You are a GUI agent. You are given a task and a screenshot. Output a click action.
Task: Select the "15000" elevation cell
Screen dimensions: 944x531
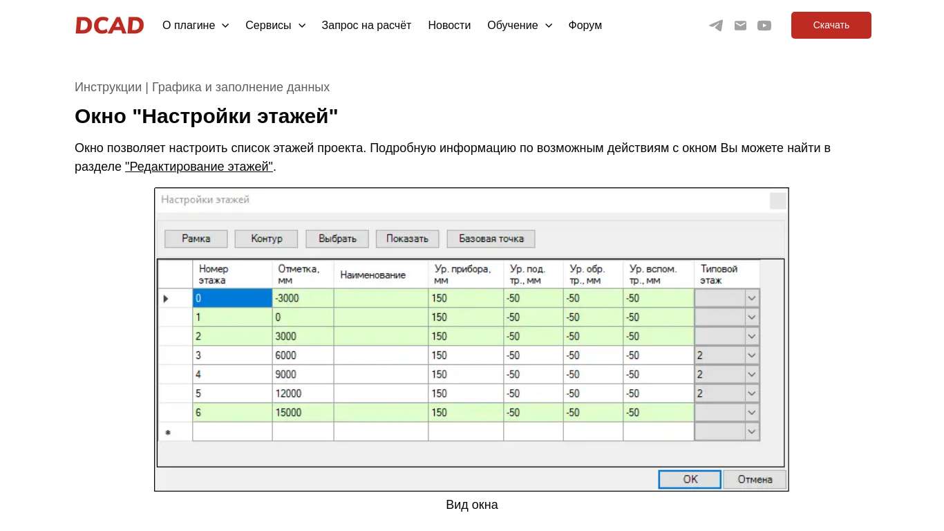(x=303, y=412)
